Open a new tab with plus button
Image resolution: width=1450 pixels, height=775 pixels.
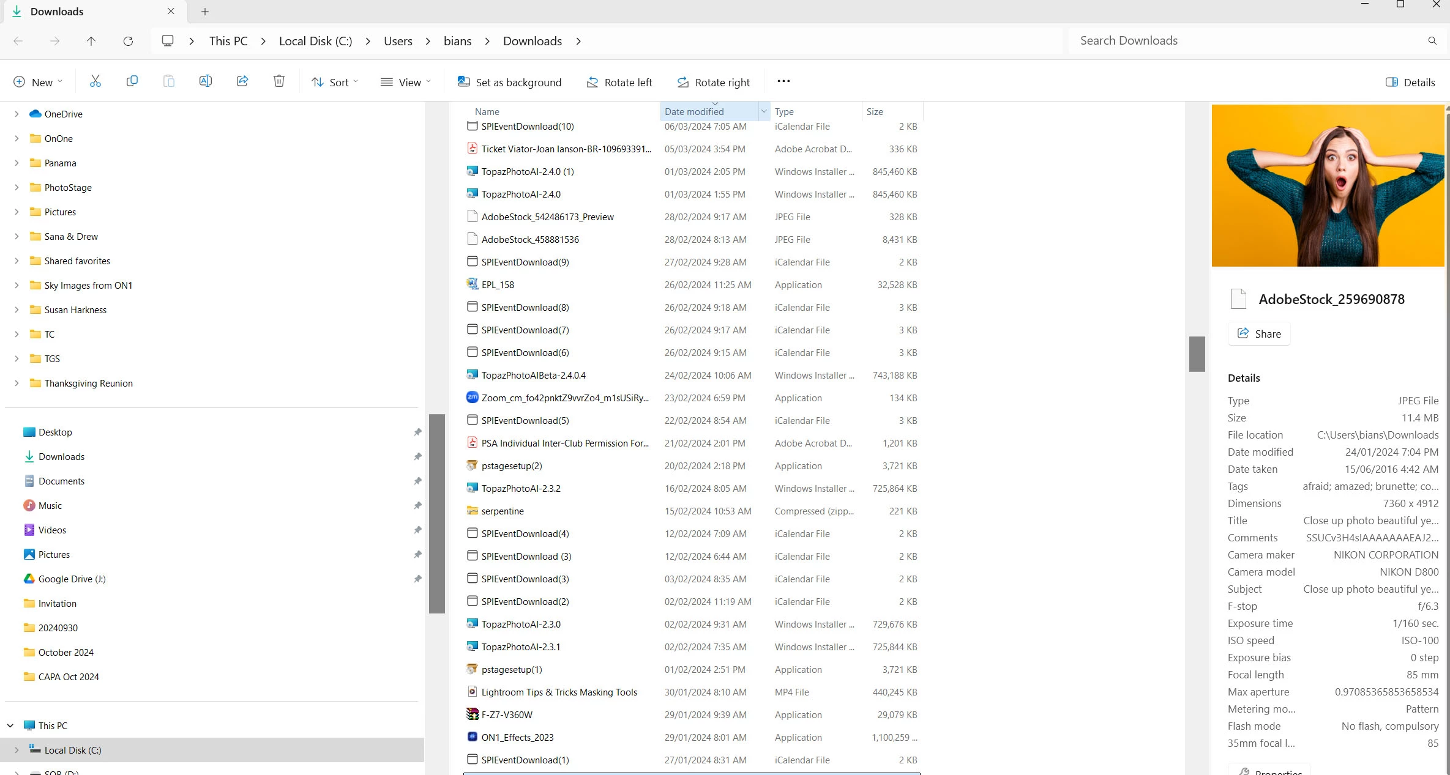point(205,12)
